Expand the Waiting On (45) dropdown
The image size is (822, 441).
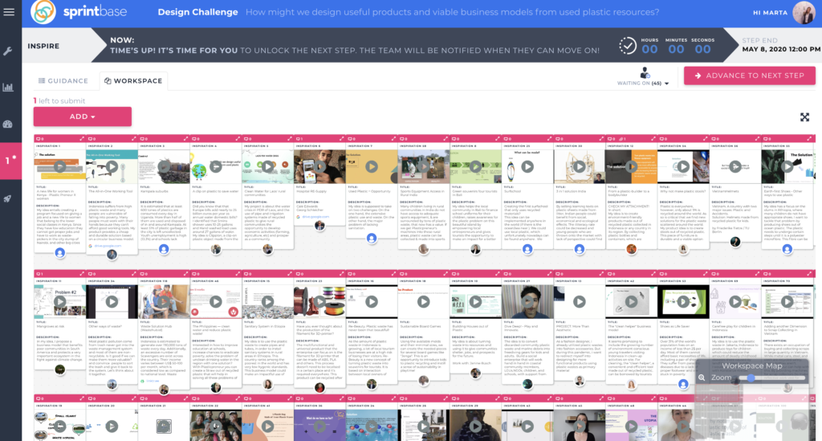pos(643,83)
